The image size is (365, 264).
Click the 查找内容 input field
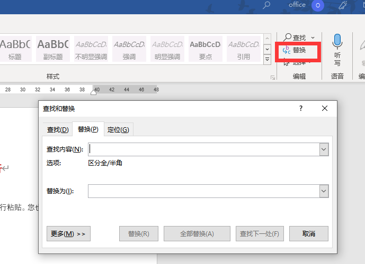pos(204,149)
